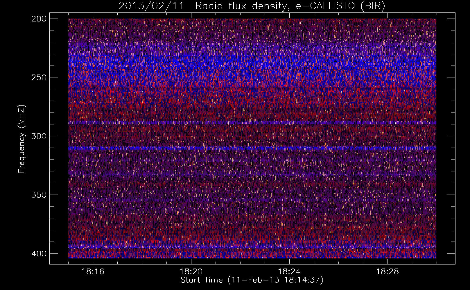Viewport: 470px width, 290px height.
Task: Click the plot title '2013/02/11 Radio flux density, e-CALLISTO (BIR)'
Action: pos(252,6)
